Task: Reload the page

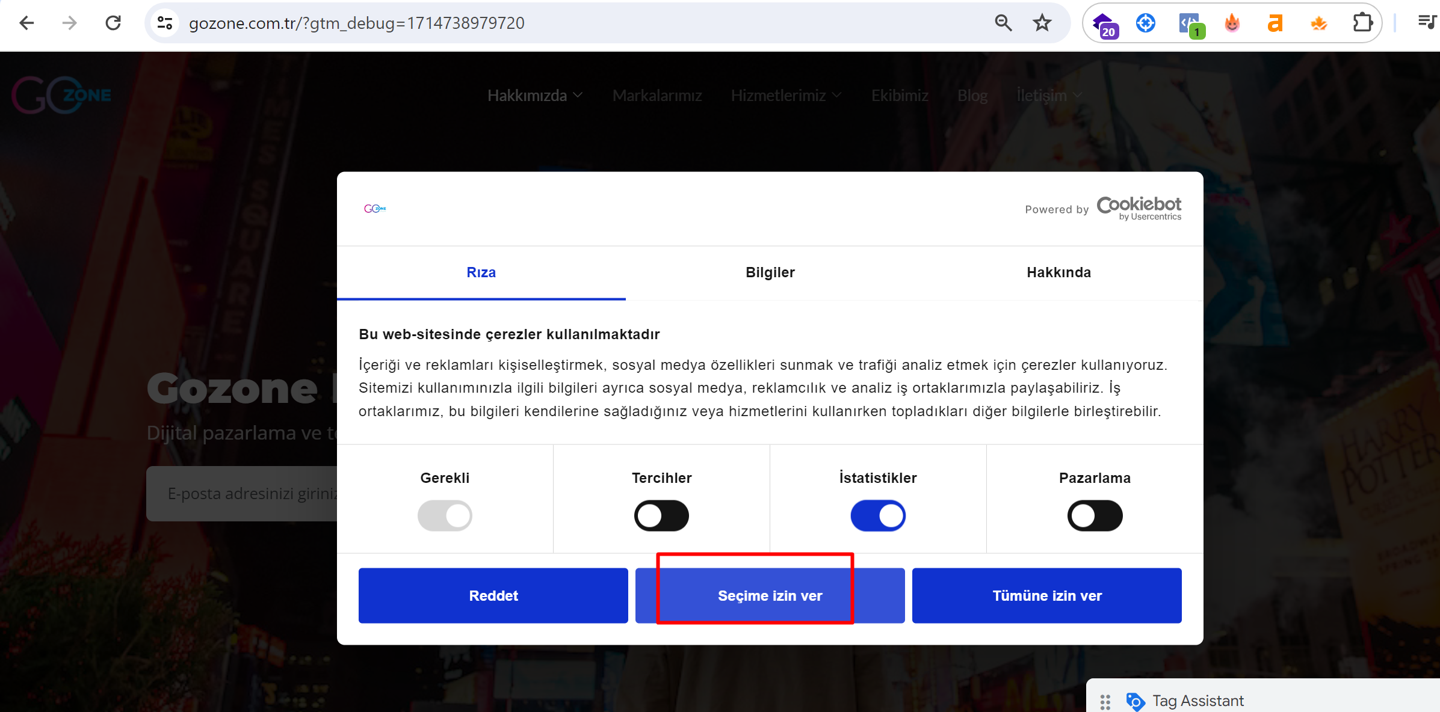Action: point(113,23)
